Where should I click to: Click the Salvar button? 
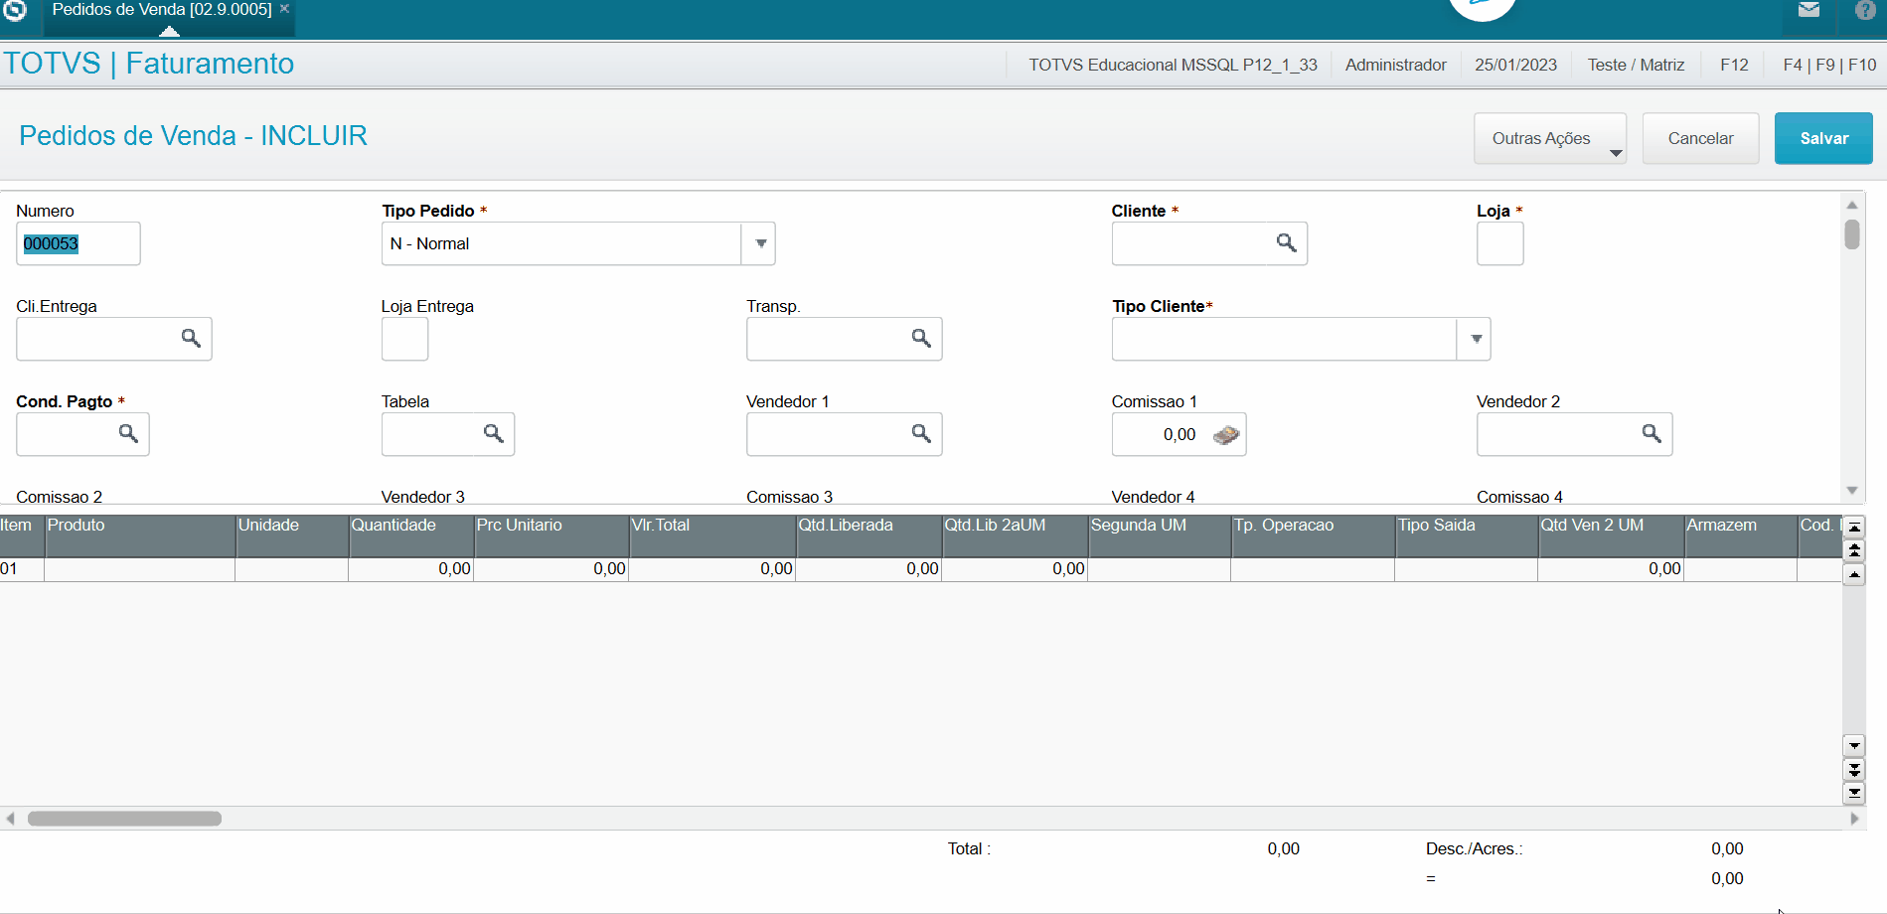1823,138
